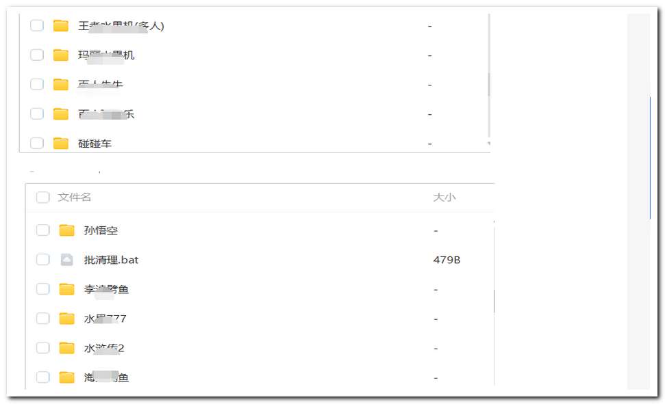This screenshot has width=665, height=404.
Task: Toggle select-all checkbox beside 文件名 header
Action: click(42, 198)
